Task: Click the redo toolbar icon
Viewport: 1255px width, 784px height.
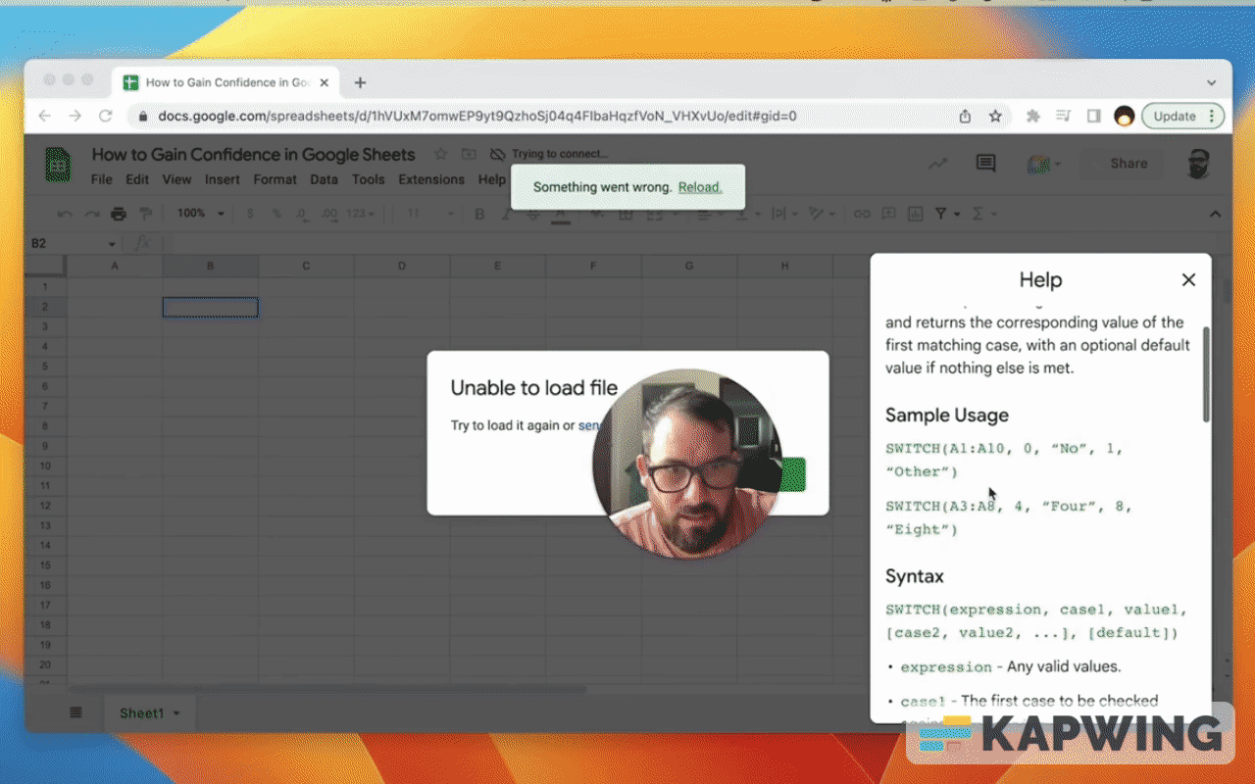Action: [91, 214]
